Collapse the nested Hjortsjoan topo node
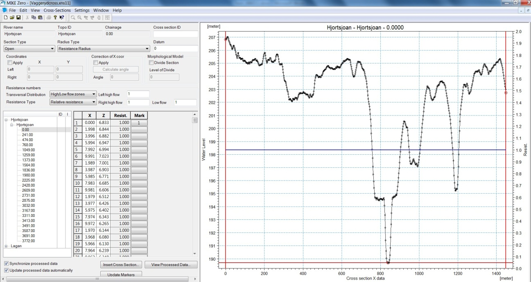 (12, 125)
